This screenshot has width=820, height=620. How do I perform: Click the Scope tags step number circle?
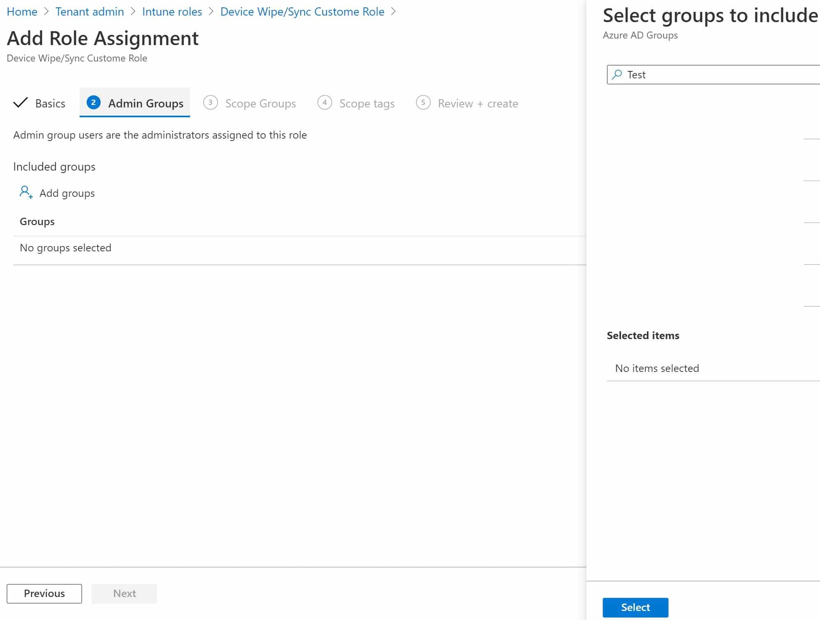(324, 103)
